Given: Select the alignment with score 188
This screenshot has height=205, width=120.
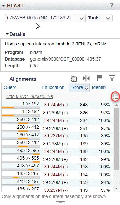Looking at the screenshot, I should [x=57, y=151].
